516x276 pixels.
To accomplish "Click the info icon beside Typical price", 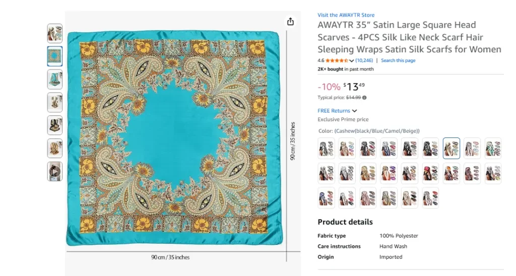I will point(364,98).
